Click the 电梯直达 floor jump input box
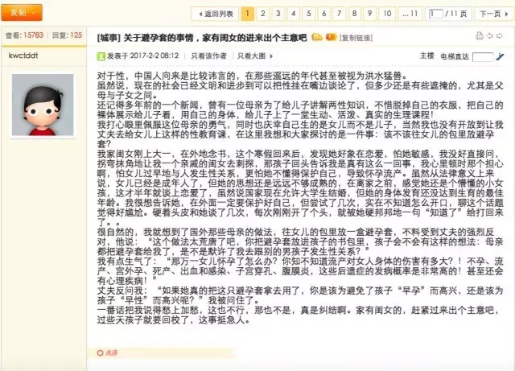Image resolution: width=515 pixels, height=371 pixels. (483, 56)
